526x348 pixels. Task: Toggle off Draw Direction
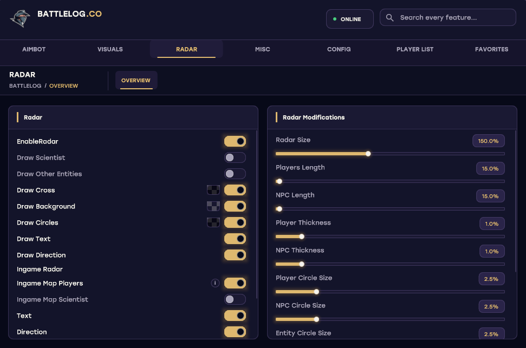[x=235, y=255]
